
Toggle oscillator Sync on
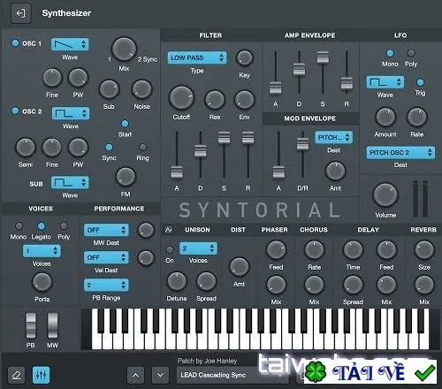[109, 147]
